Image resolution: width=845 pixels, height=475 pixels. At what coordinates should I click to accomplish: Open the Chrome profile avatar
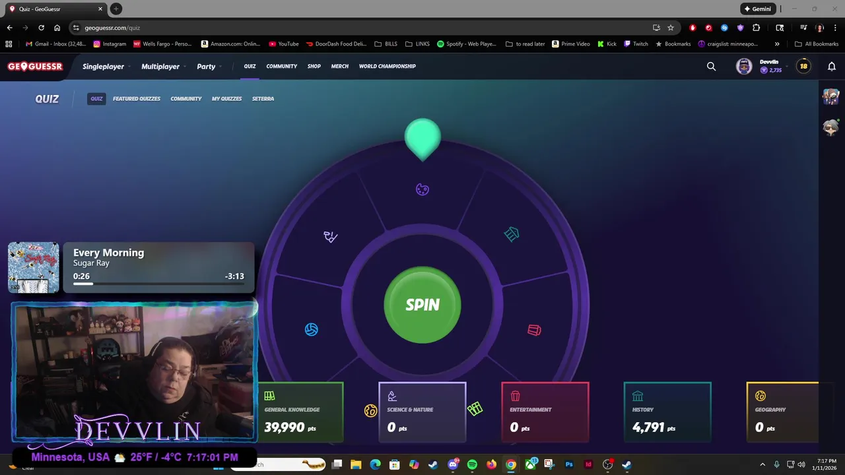pos(819,28)
